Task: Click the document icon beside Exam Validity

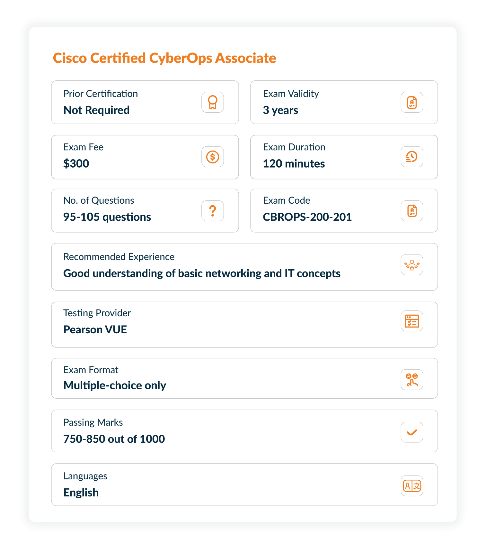Action: [x=412, y=102]
